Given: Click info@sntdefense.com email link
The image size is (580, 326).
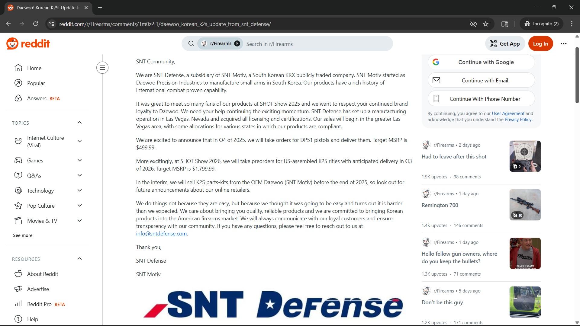Looking at the screenshot, I should 161,234.
